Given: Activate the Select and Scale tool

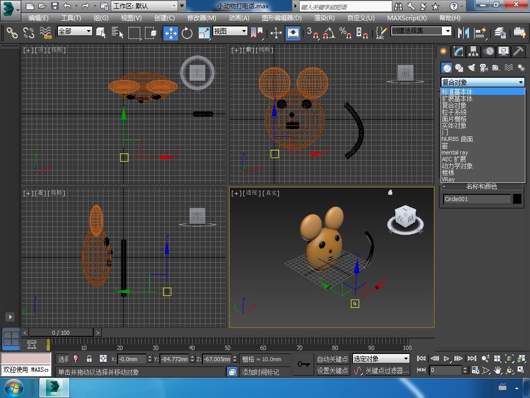Looking at the screenshot, I should point(204,33).
